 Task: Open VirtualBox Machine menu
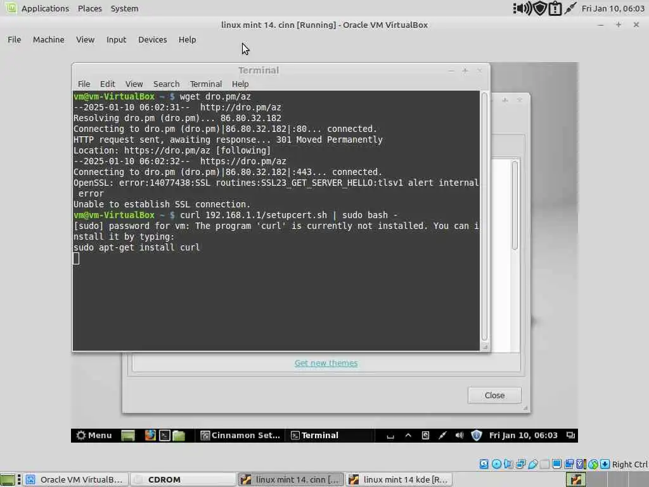(x=48, y=40)
